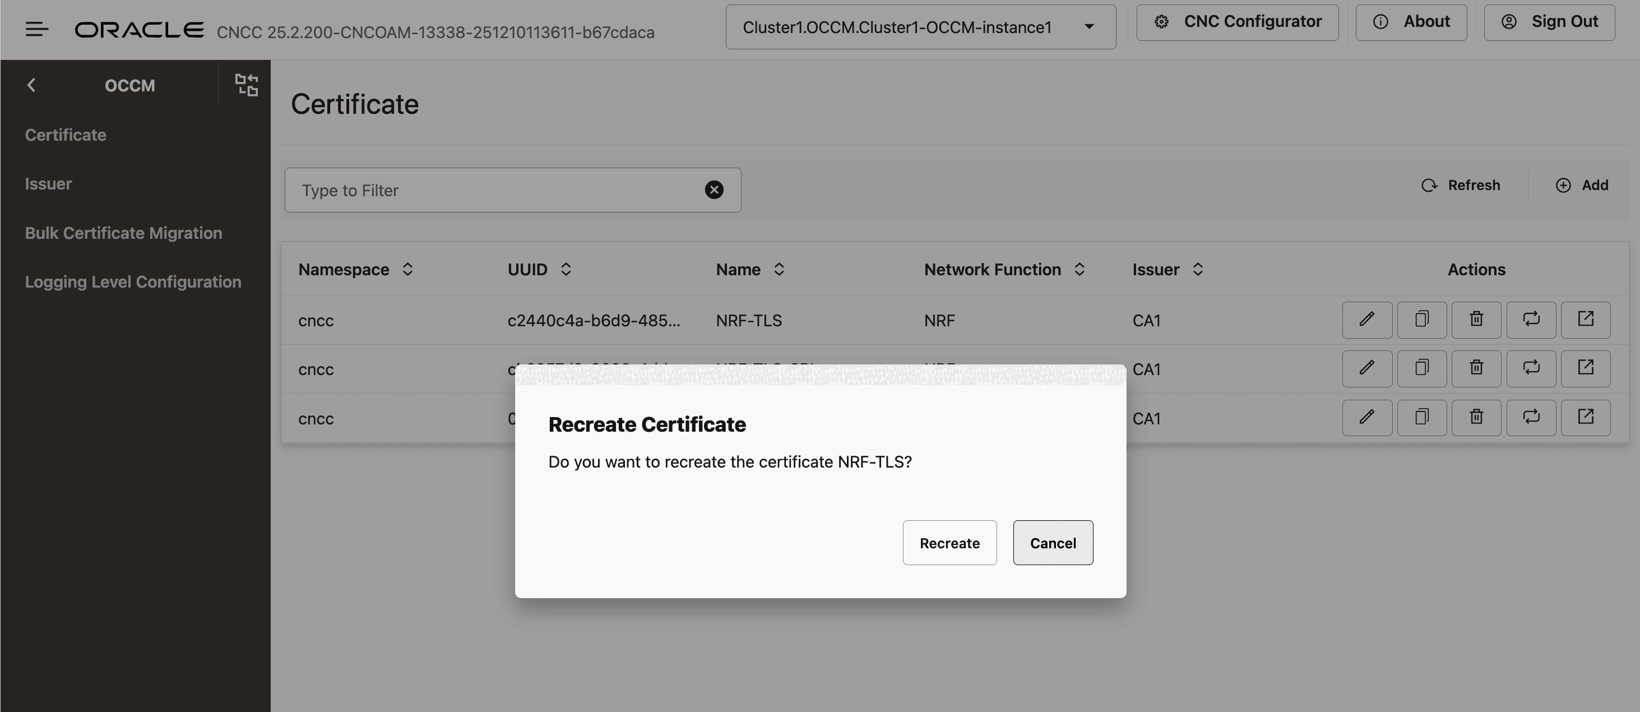1640x712 pixels.
Task: Sort by the Issuer column arrows
Action: coord(1198,270)
